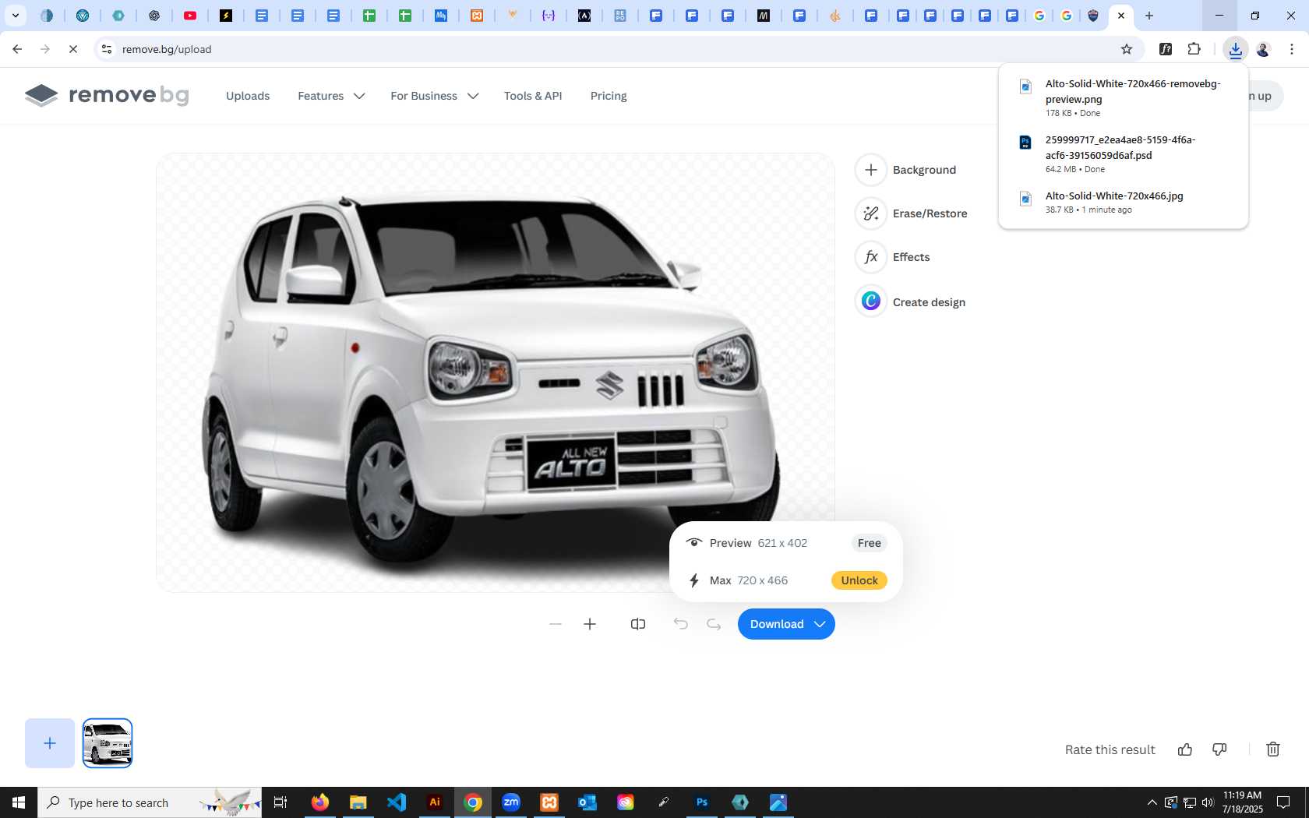
Task: Zoom out with the minus icon
Action: (556, 624)
